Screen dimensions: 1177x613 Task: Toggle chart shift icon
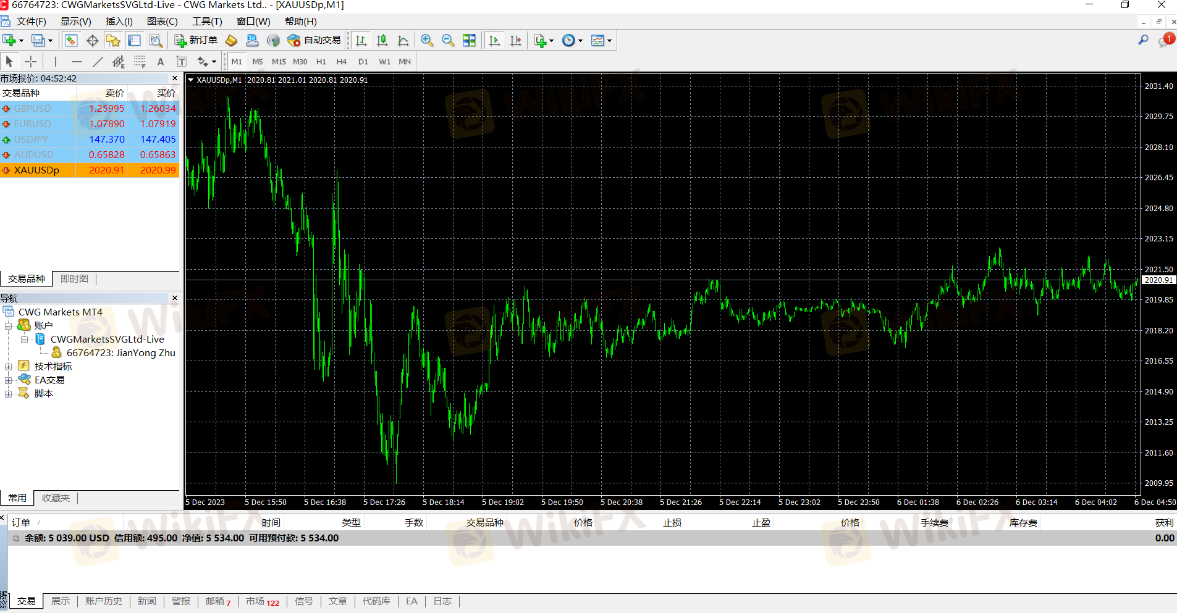(515, 41)
